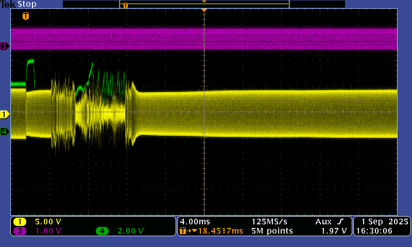Click the orange T delay icon before 18.4517ms
The height and width of the screenshot is (247, 412).
[x=183, y=231]
